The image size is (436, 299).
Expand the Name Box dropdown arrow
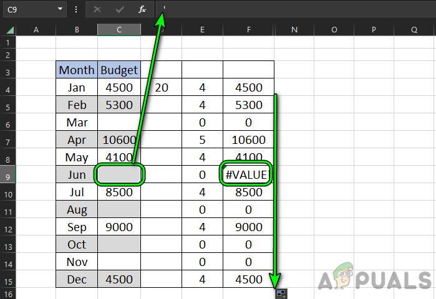point(60,9)
